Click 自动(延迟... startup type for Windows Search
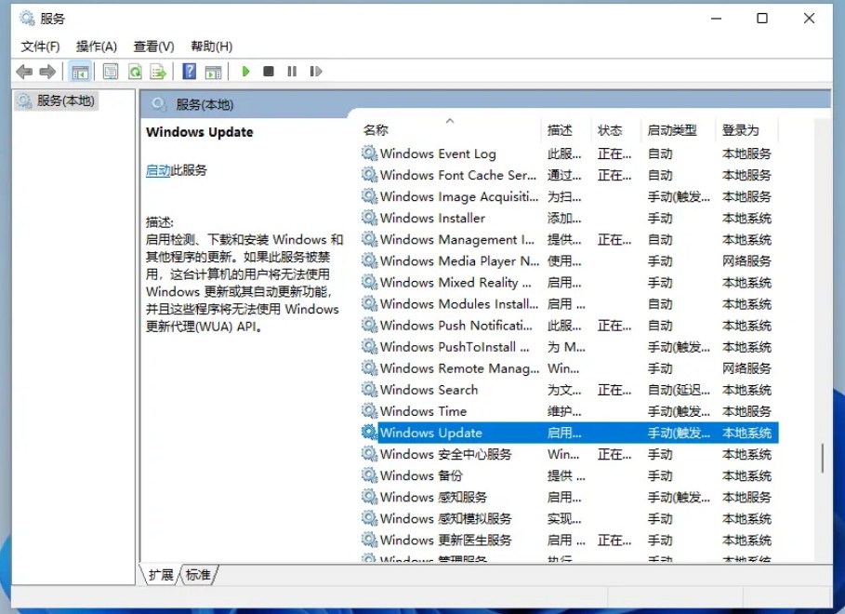Viewport: 845px width, 614px height. point(679,390)
